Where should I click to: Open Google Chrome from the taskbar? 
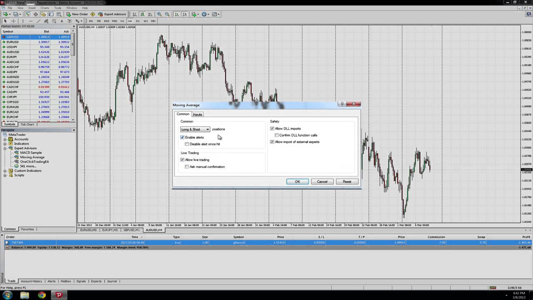point(42,295)
